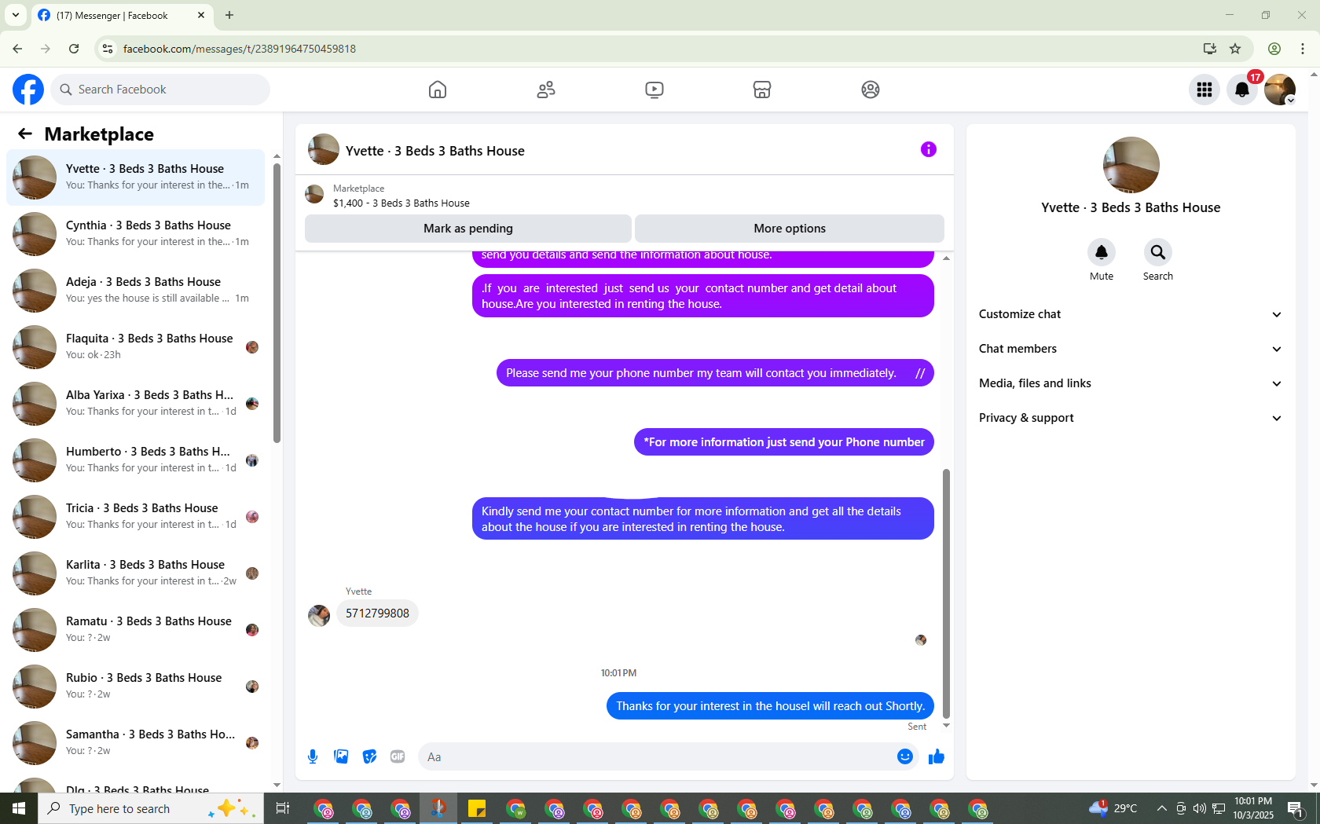Record a voice clip with microphone icon
This screenshot has height=824, width=1320.
tap(313, 756)
